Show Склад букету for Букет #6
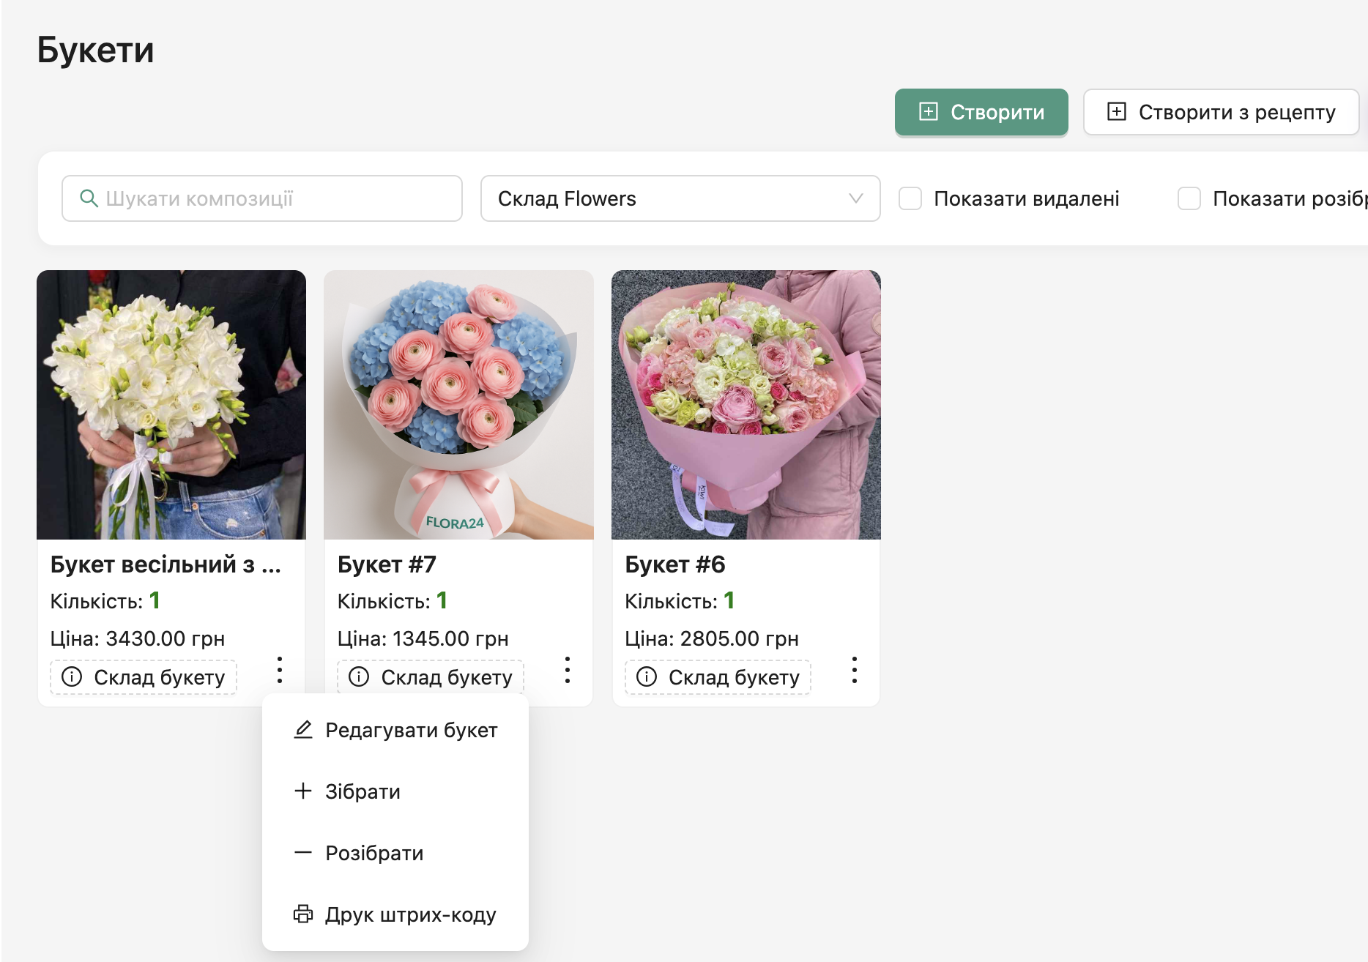Image resolution: width=1368 pixels, height=962 pixels. [718, 677]
